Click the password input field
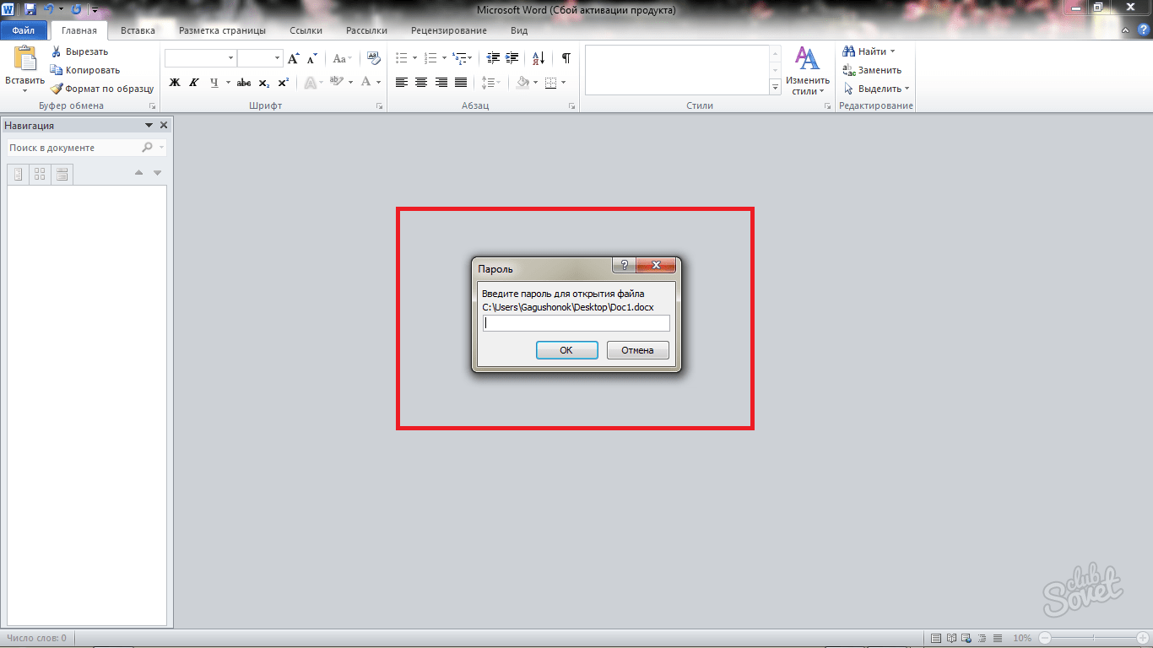 576,323
